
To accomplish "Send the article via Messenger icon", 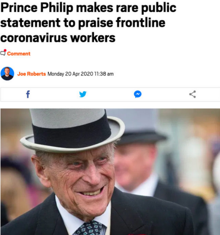I will 137,94.
